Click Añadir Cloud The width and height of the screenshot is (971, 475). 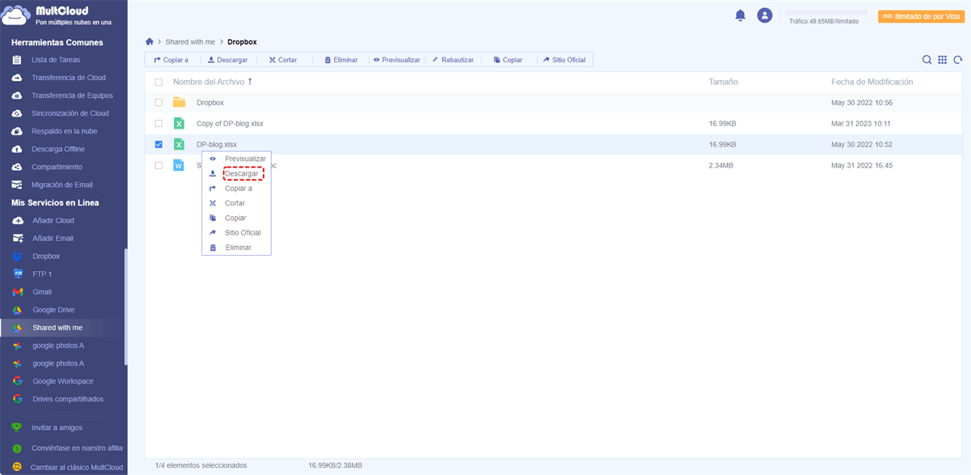click(53, 220)
